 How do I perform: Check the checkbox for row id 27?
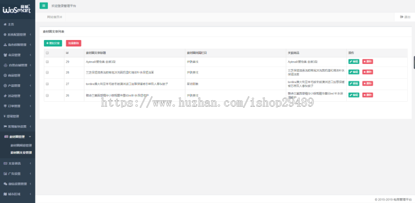point(47,84)
